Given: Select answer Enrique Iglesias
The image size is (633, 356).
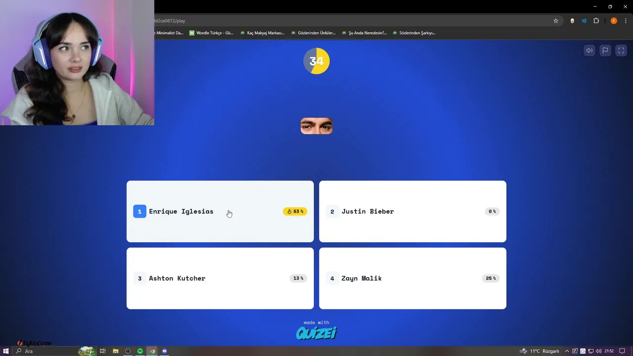Looking at the screenshot, I should pos(220,211).
